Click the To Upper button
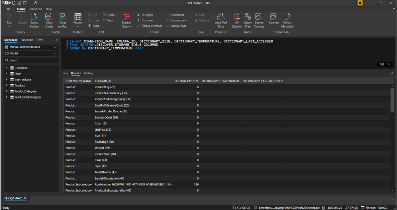 click(145, 15)
